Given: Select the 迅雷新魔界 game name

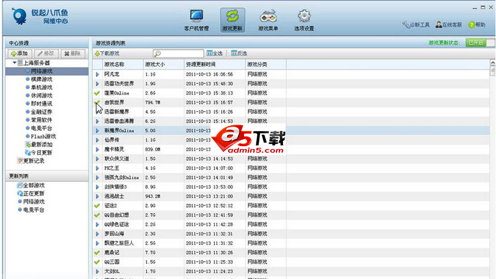Looking at the screenshot, I should coord(117,112).
